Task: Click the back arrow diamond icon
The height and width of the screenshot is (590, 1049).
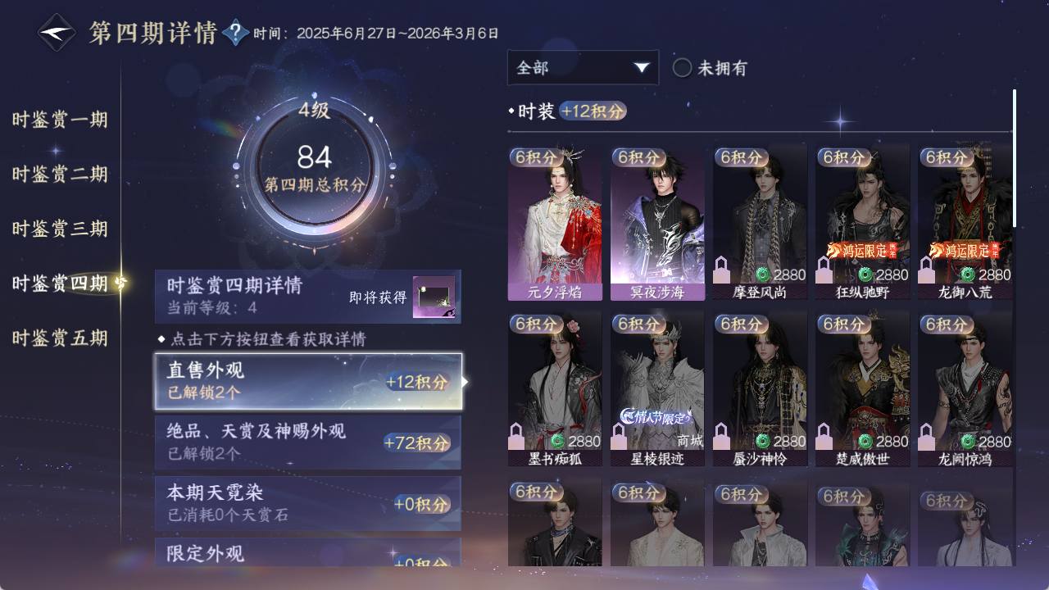Action: coord(57,33)
